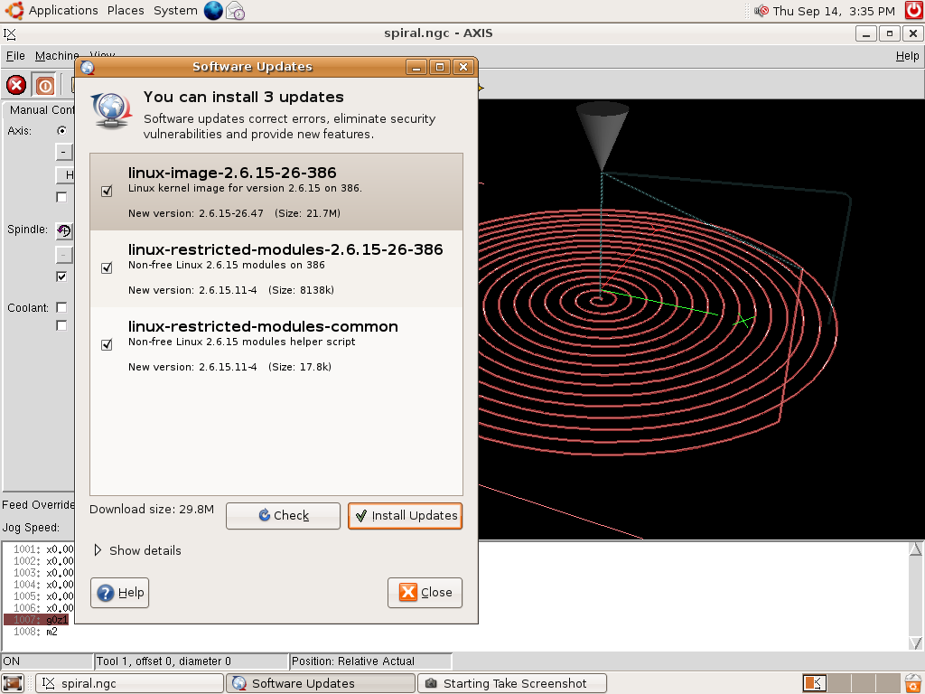Open the File menu in AXIS
Image resolution: width=925 pixels, height=694 pixels.
(15, 55)
